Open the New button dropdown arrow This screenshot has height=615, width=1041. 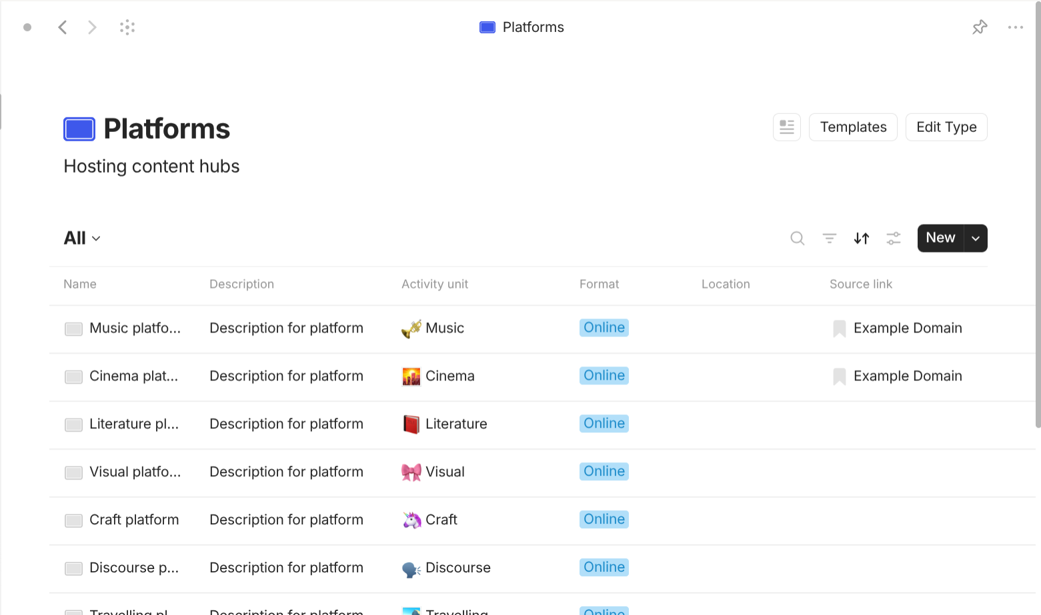coord(975,238)
